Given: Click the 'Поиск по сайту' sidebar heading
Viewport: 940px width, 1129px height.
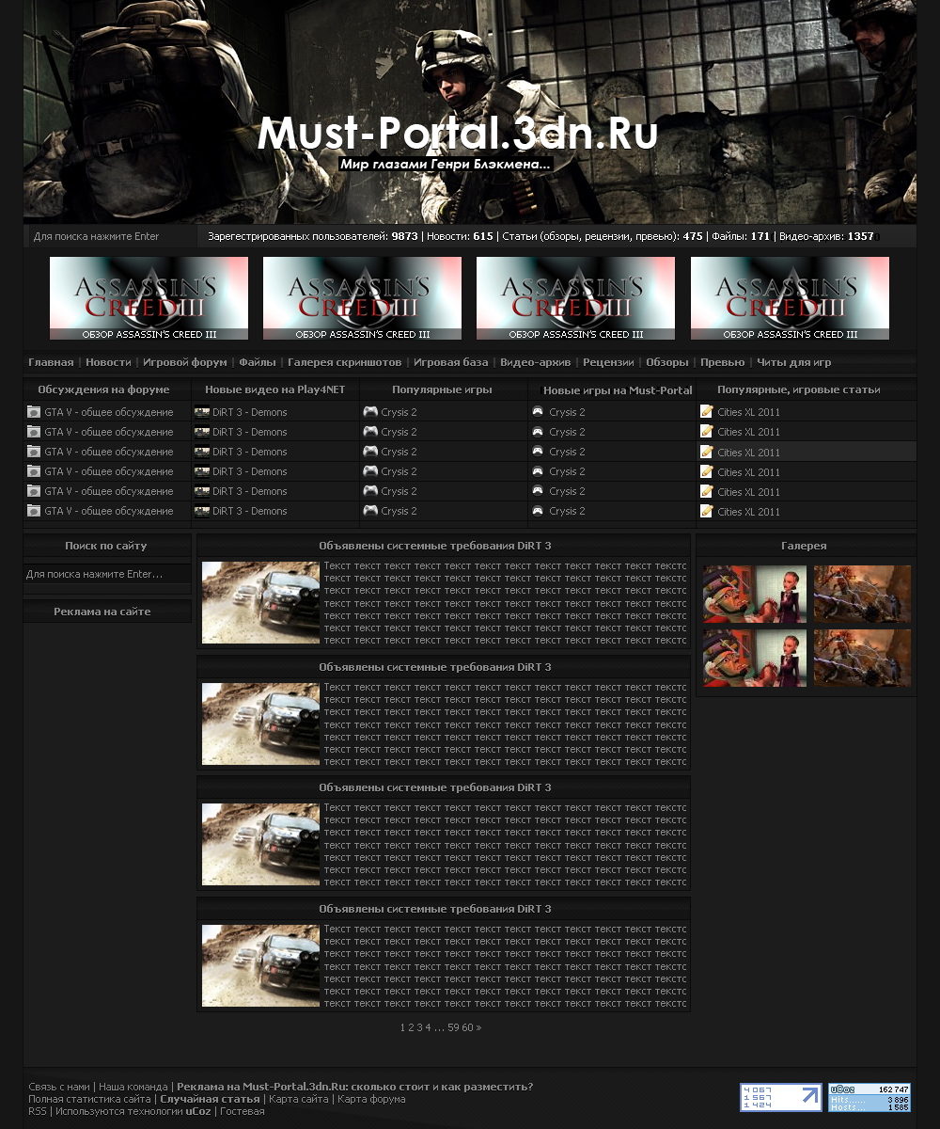Looking at the screenshot, I should point(106,546).
